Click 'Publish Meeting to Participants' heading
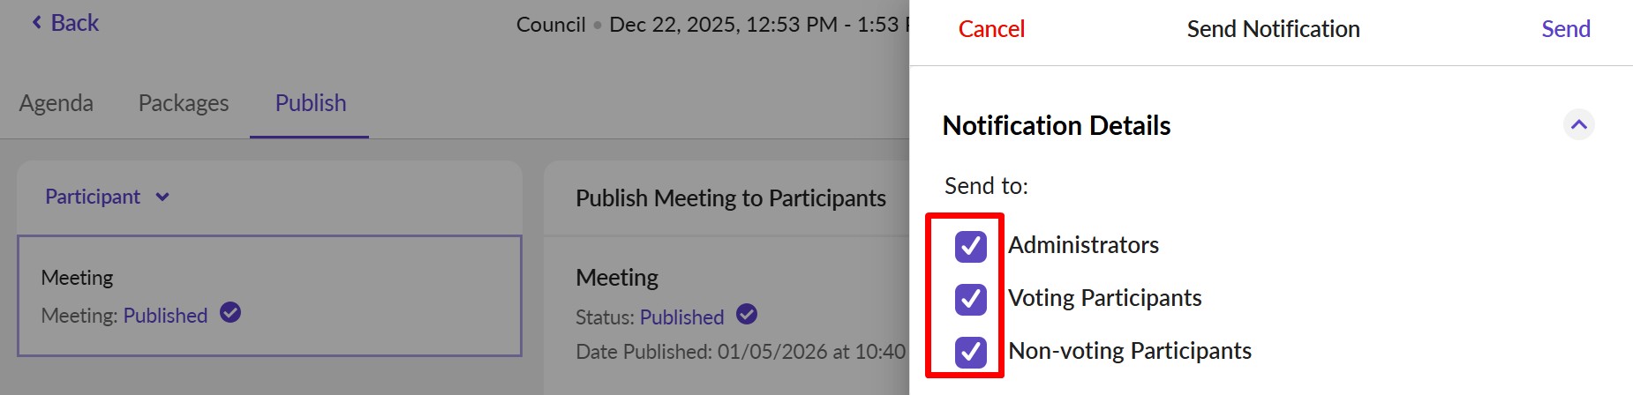The height and width of the screenshot is (395, 1633). (x=730, y=198)
